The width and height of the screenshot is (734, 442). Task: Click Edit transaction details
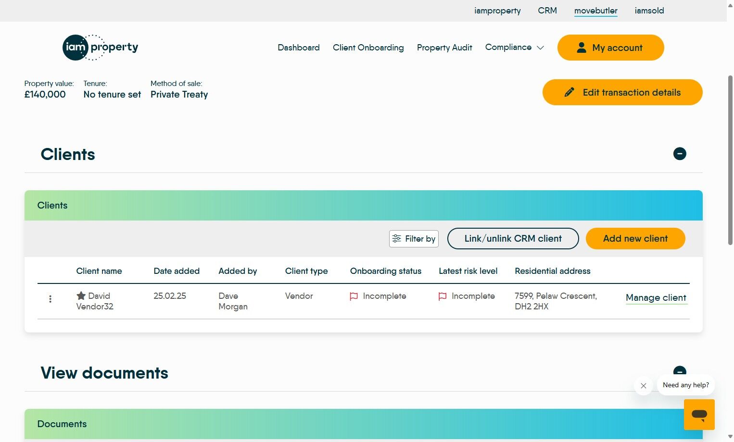pyautogui.click(x=622, y=92)
